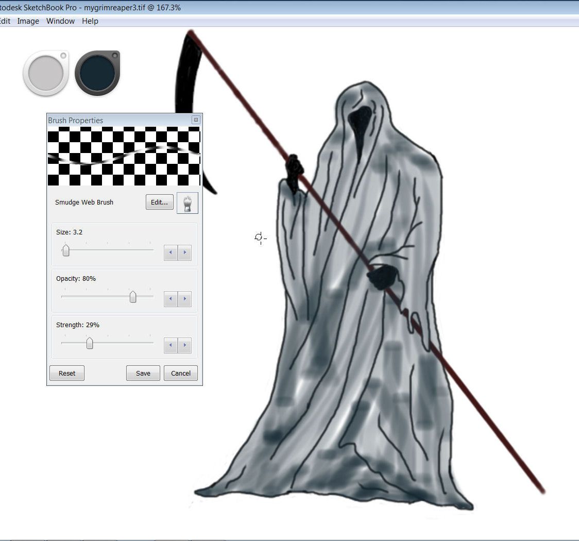Screen dimensions: 579x541
Task: Increase Size using the right arrow stepper
Action: [x=185, y=252]
